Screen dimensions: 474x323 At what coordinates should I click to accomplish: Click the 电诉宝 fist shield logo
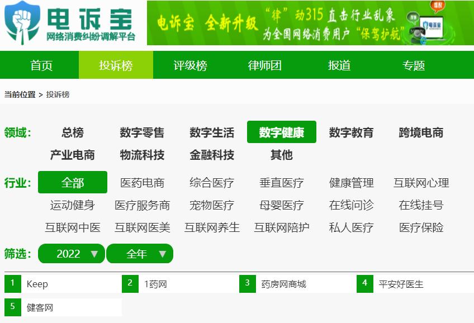pos(22,22)
